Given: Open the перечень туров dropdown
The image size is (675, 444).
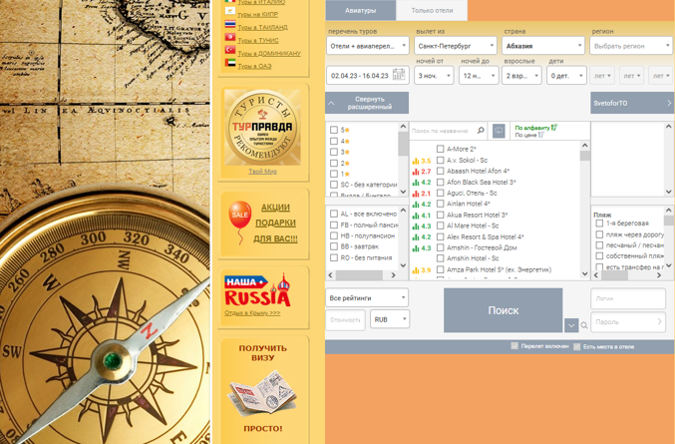Looking at the screenshot, I should [x=367, y=46].
